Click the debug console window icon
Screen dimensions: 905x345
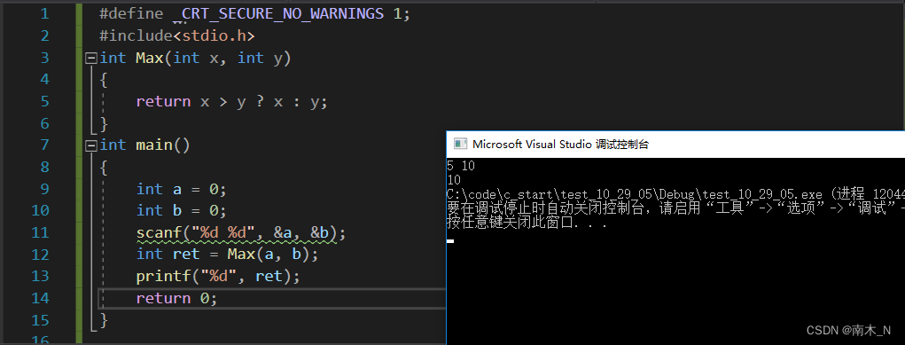pyautogui.click(x=460, y=144)
